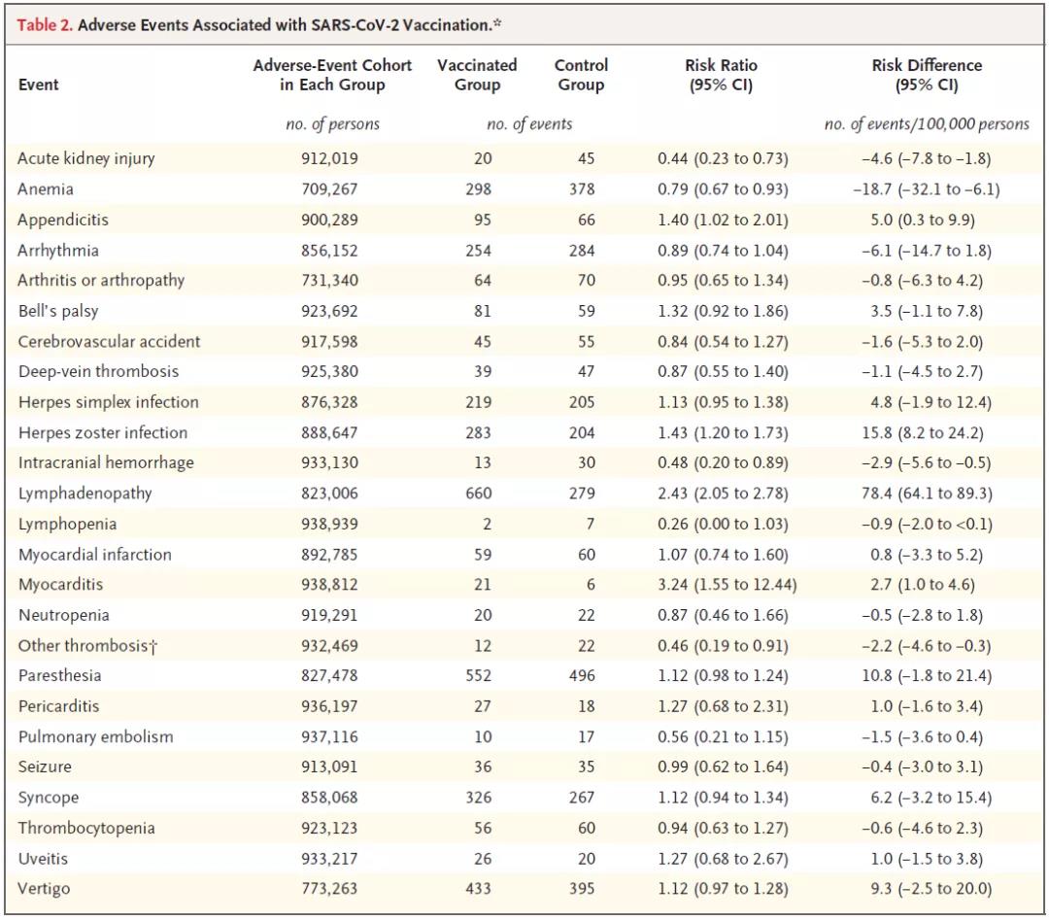Click the "Bell's palsy" event name

[x=58, y=311]
